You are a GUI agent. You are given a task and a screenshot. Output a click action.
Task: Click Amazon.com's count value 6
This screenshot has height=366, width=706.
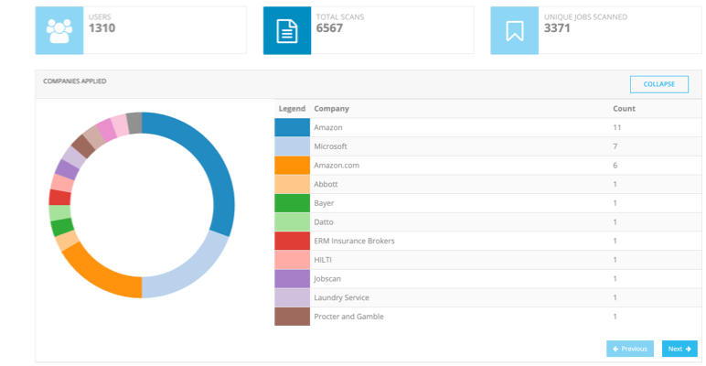pyautogui.click(x=615, y=166)
